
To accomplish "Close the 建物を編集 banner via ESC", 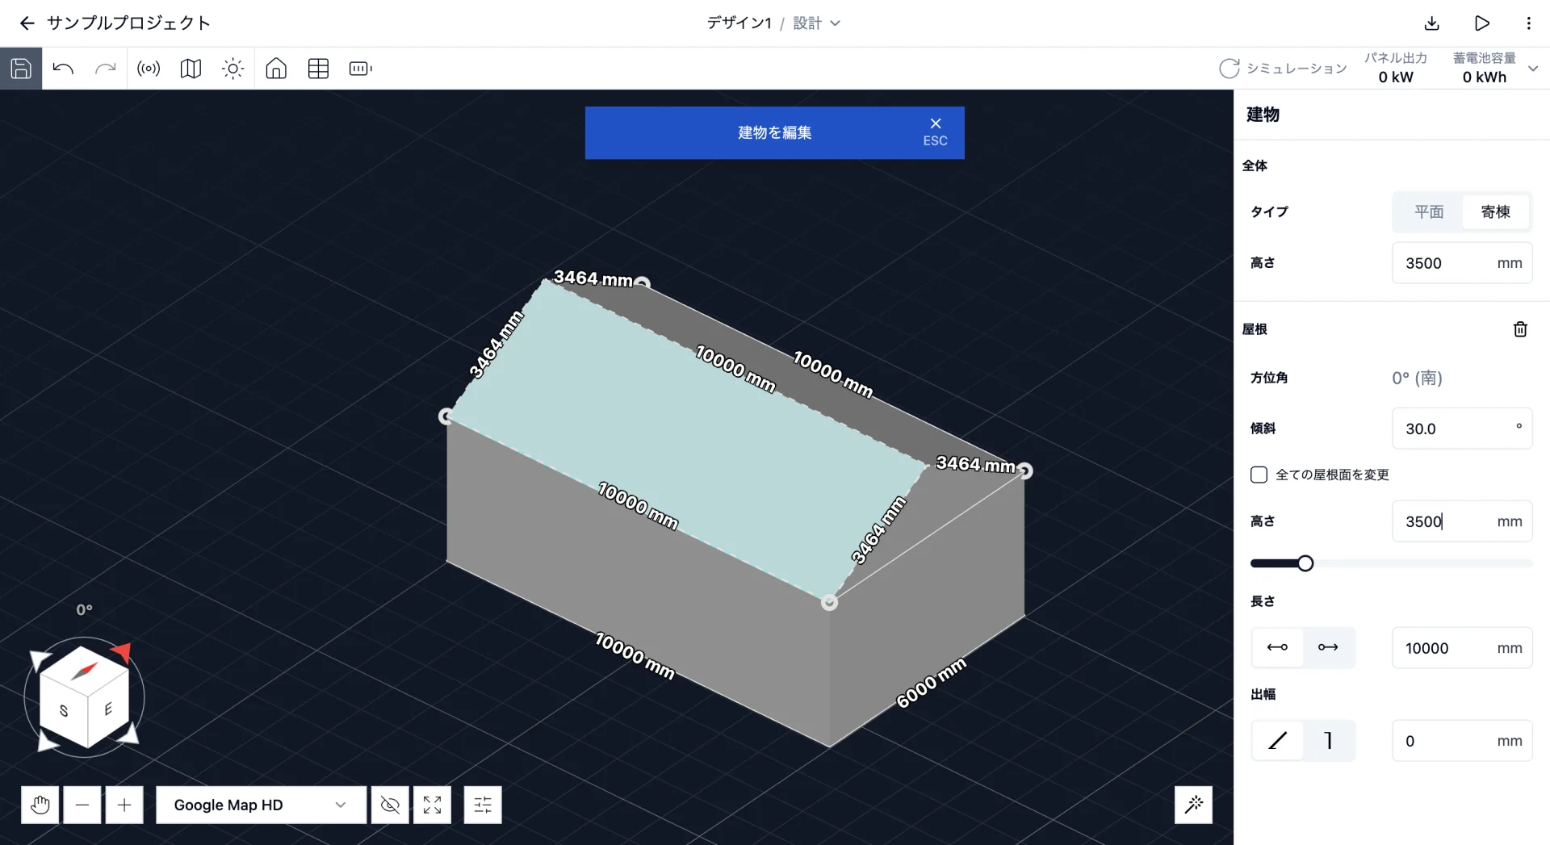I will click(935, 132).
